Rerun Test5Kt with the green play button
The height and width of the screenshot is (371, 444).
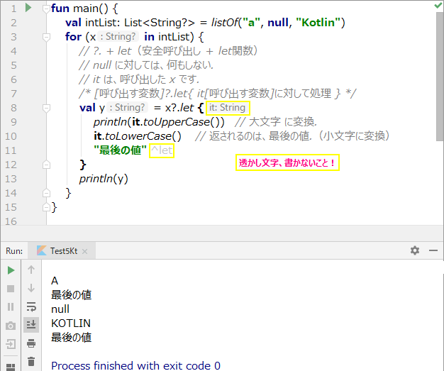tap(11, 270)
